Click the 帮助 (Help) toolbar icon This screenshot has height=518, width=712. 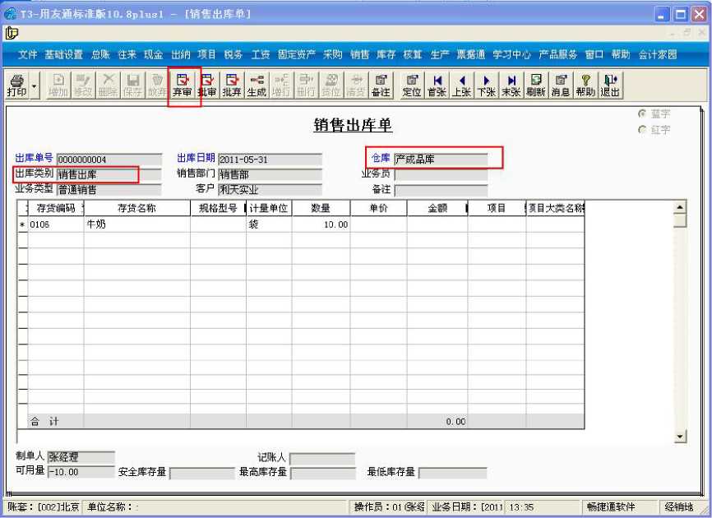585,86
